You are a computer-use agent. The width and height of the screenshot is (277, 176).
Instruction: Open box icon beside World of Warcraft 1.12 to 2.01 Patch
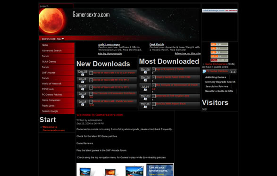pyautogui.click(x=91, y=73)
